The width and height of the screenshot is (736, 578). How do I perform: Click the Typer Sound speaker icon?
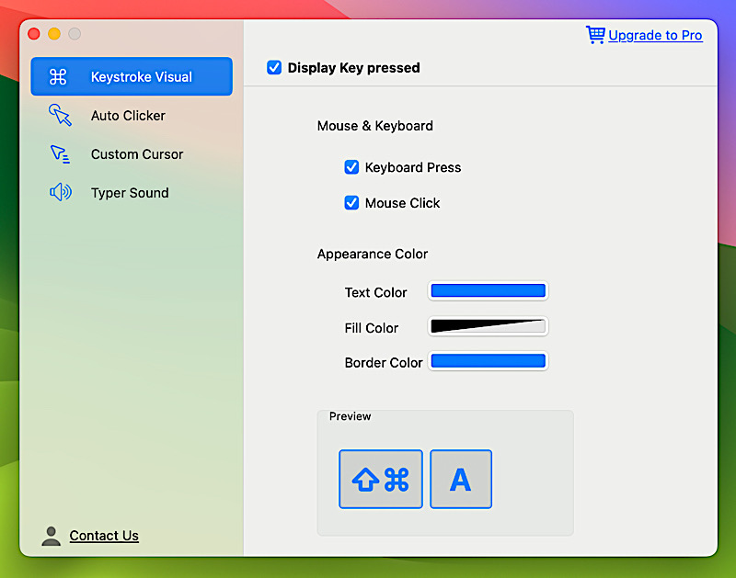pos(60,193)
